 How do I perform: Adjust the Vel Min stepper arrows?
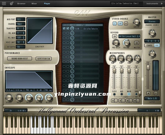click(24, 33)
